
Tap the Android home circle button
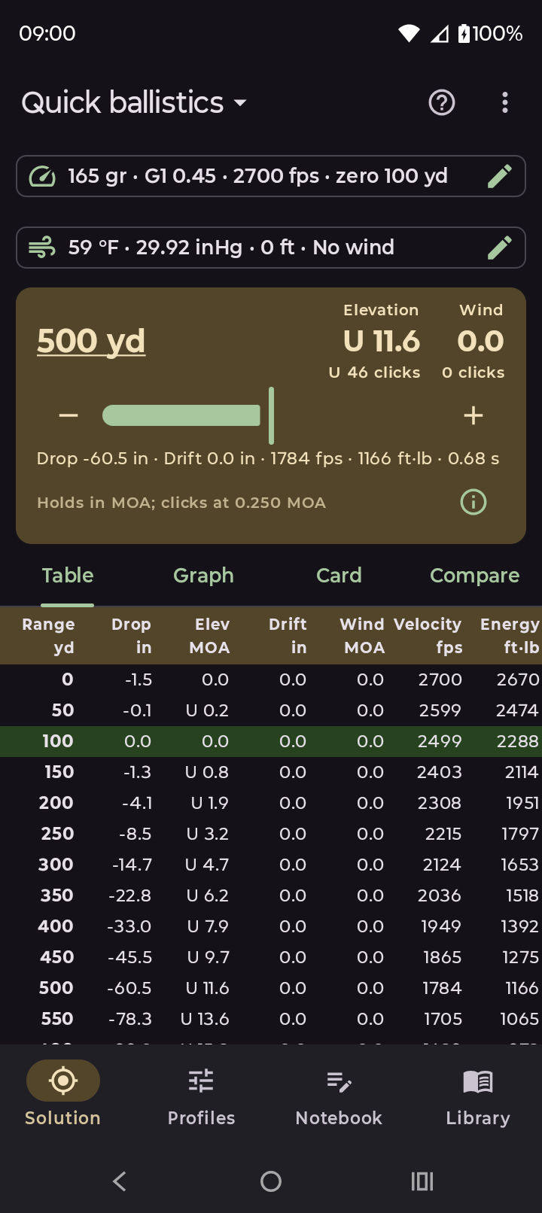(271, 1181)
